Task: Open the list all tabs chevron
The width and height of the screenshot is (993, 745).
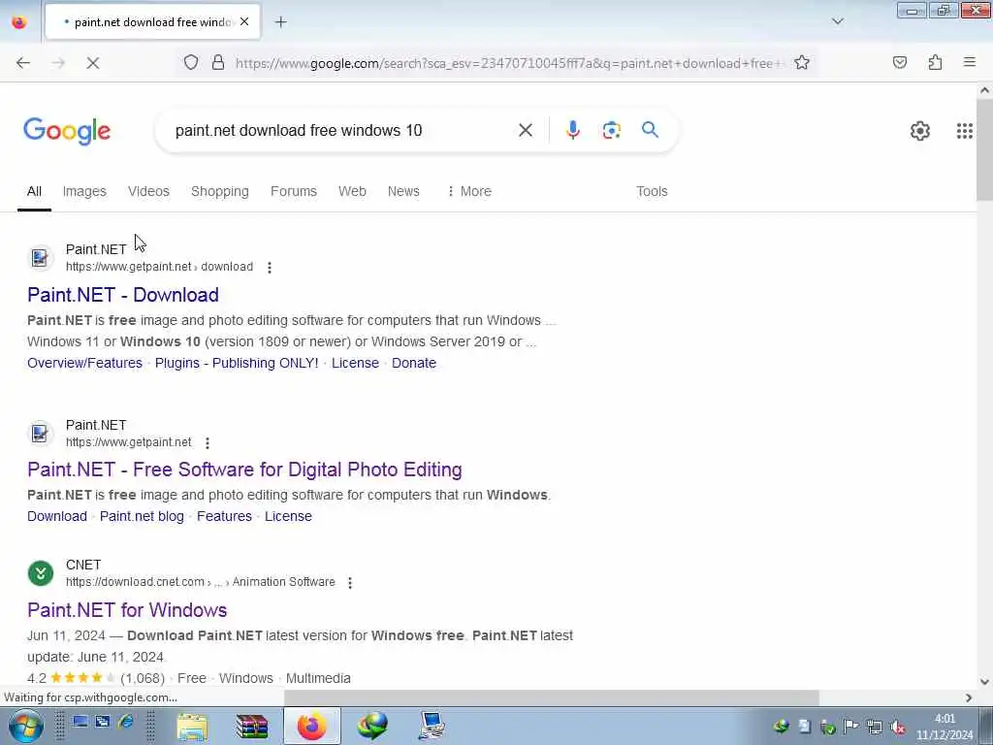Action: [x=837, y=21]
